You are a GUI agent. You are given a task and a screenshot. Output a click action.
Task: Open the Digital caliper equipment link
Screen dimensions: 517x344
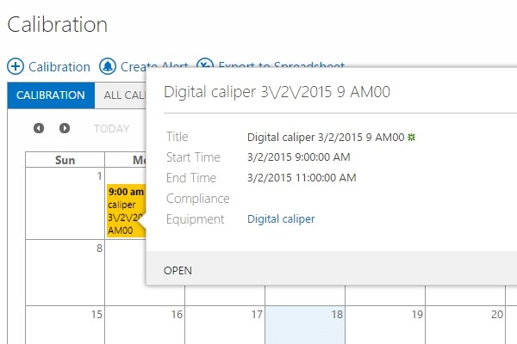click(x=281, y=219)
